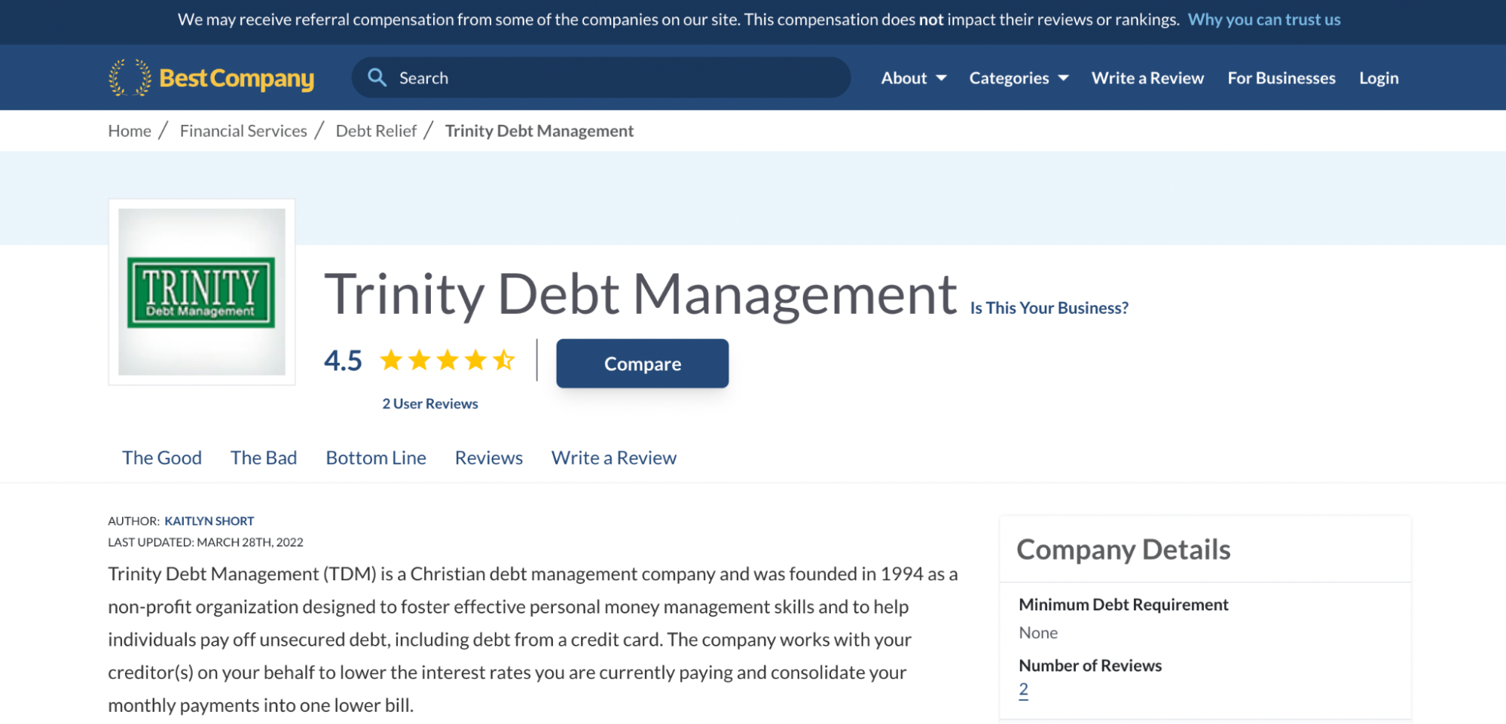Click into the Search field
The height and width of the screenshot is (724, 1506).
[x=600, y=78]
